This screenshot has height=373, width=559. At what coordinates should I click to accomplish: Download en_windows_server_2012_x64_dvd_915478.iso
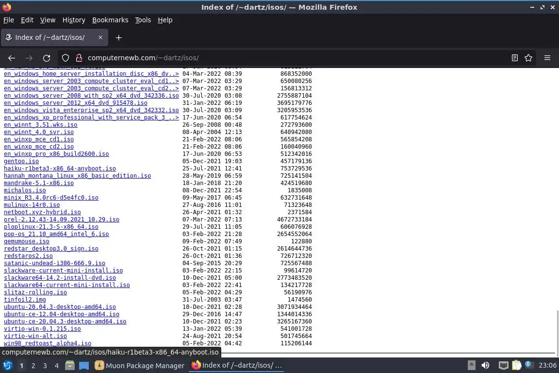tap(76, 103)
